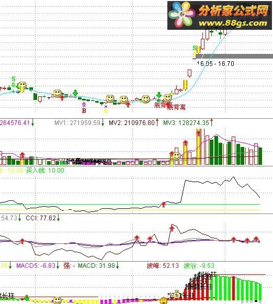Click the green S marker beside gray band
273x304 pixels.
tap(195, 48)
